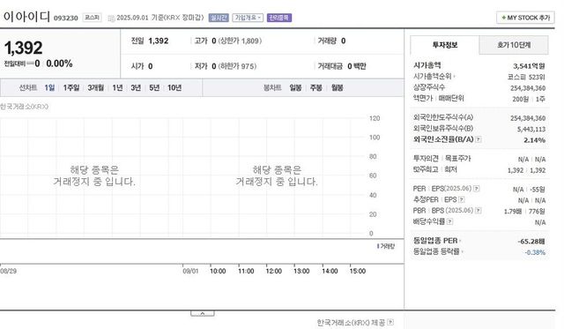The height and width of the screenshot is (329, 564).
Task: Click the -65.28배 sector PER value
Action: click(531, 241)
